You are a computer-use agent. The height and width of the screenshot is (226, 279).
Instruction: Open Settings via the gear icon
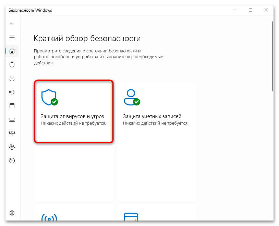click(x=12, y=213)
